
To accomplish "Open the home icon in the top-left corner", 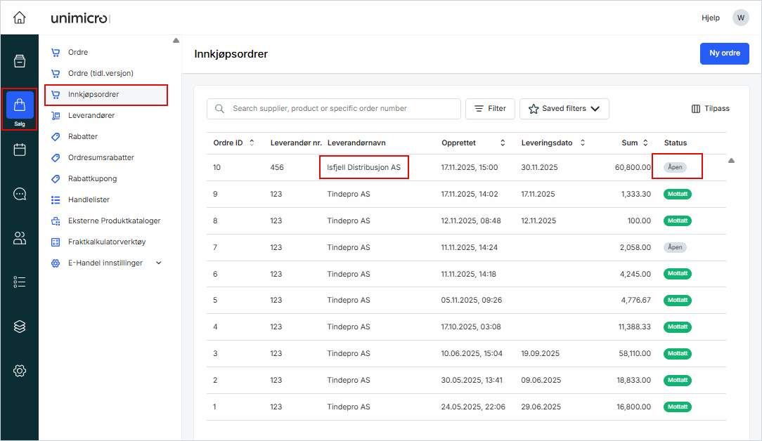I will pyautogui.click(x=20, y=18).
